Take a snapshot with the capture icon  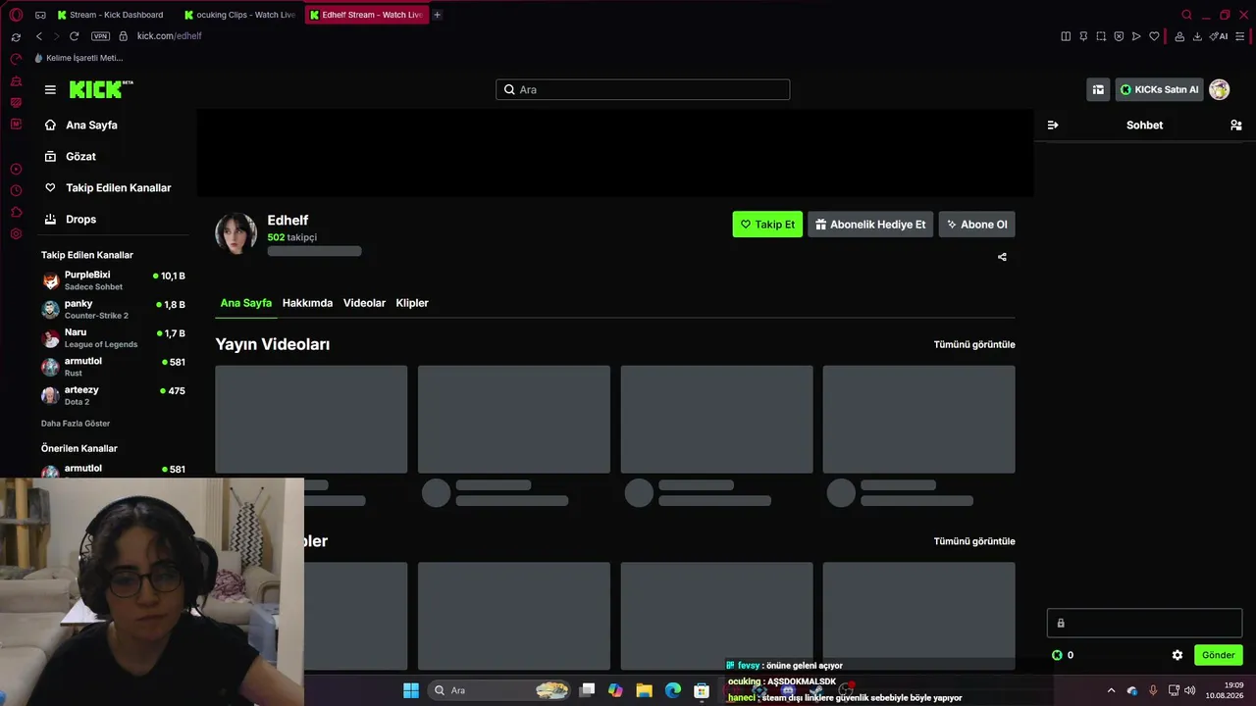point(1101,36)
